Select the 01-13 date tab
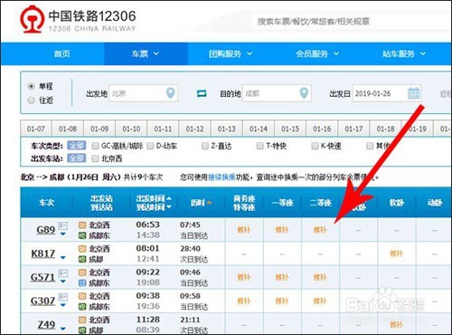Viewport: 452px width, 335px height. click(227, 129)
